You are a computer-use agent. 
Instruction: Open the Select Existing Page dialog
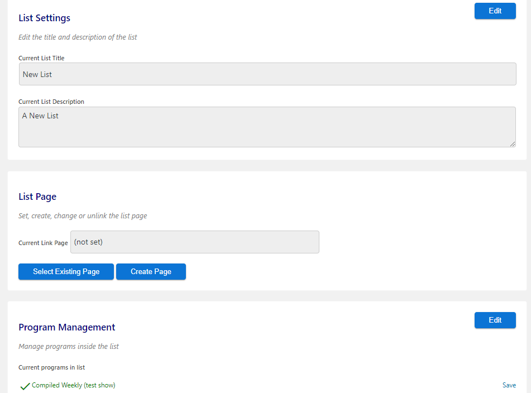click(x=66, y=271)
